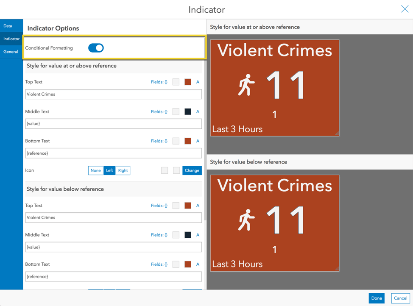Viewport: 413px width, 306px height.
Task: Switch to the Data tab
Action: [x=8, y=26]
